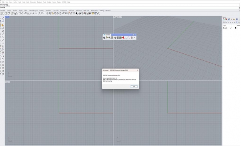Open the Top viewport title dropdown

(x=7, y=17)
